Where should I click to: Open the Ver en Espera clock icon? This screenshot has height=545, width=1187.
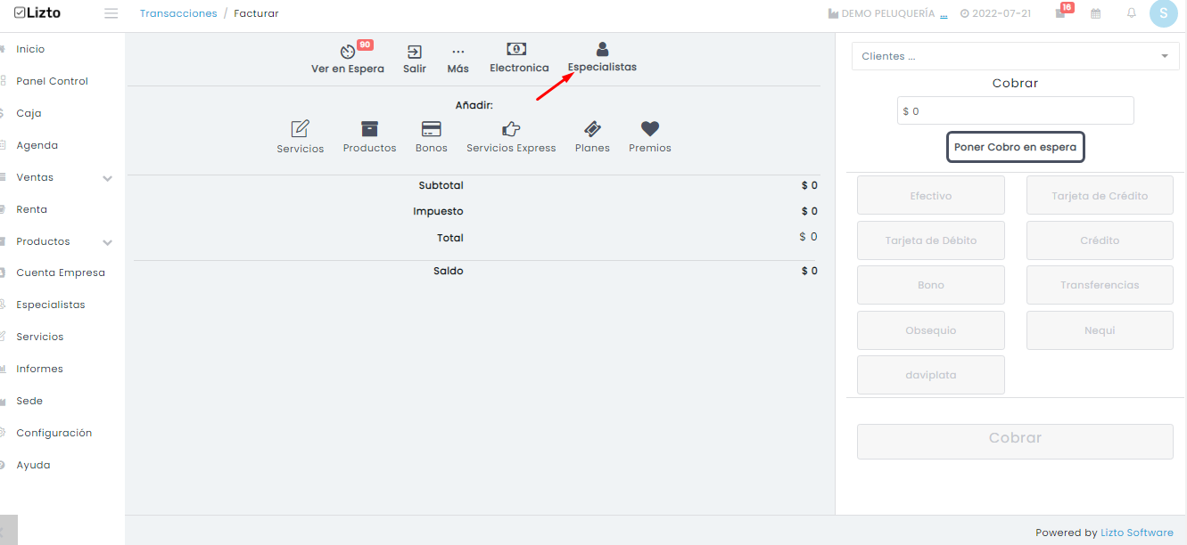(348, 53)
